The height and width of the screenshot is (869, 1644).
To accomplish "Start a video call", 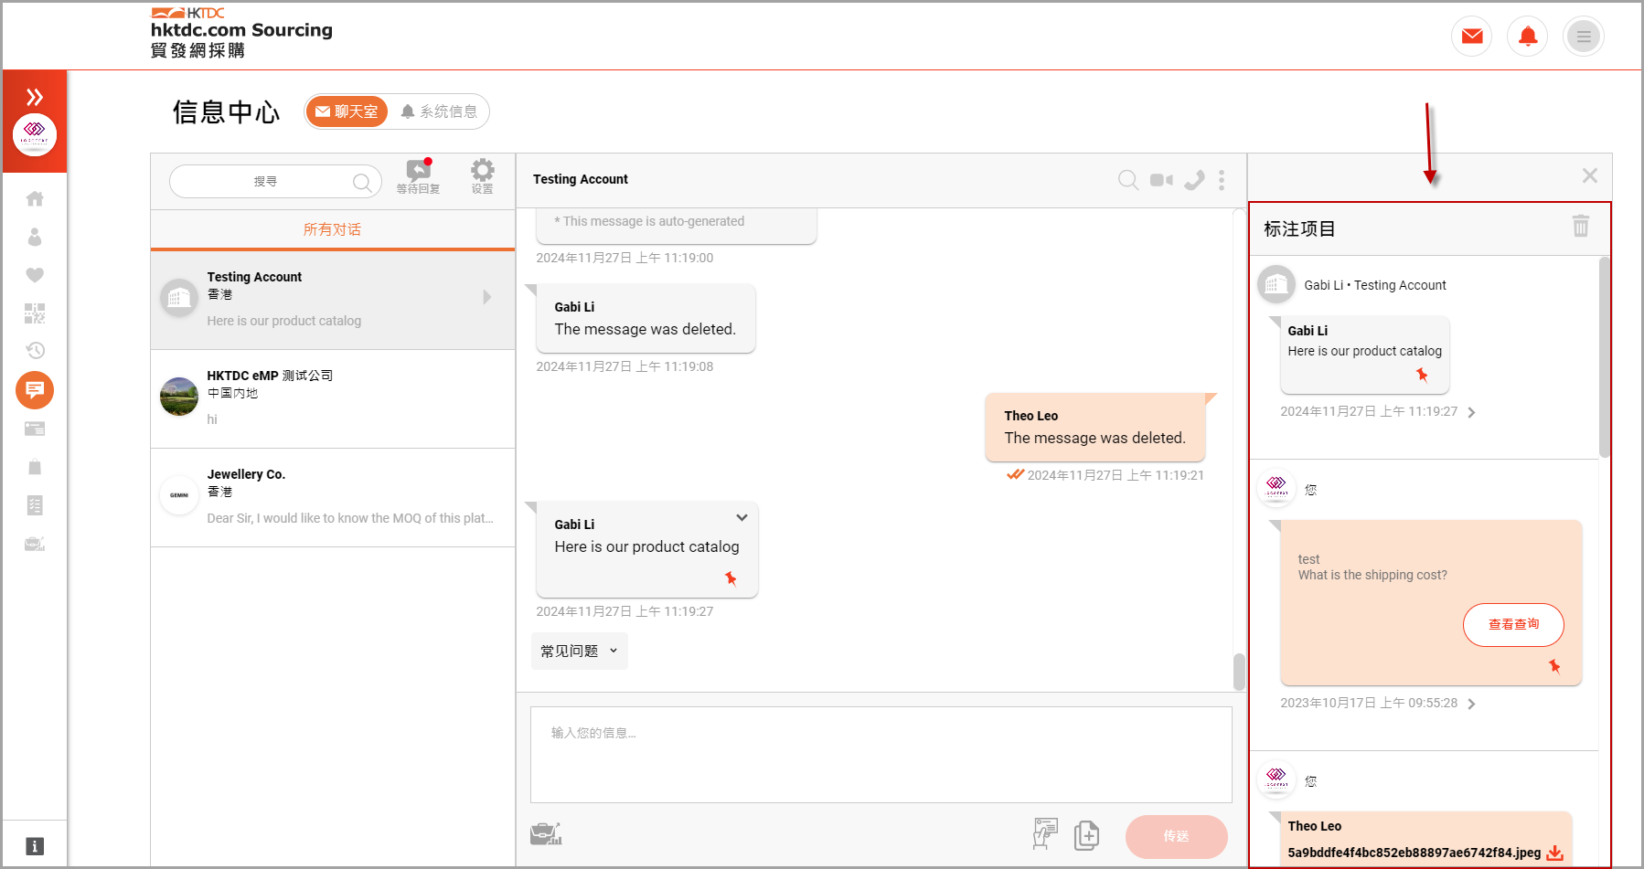I will [x=1161, y=180].
